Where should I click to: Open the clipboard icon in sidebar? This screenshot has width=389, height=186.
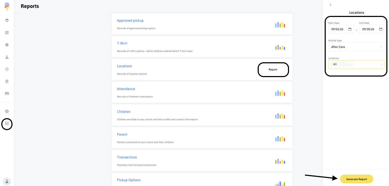pos(7,81)
